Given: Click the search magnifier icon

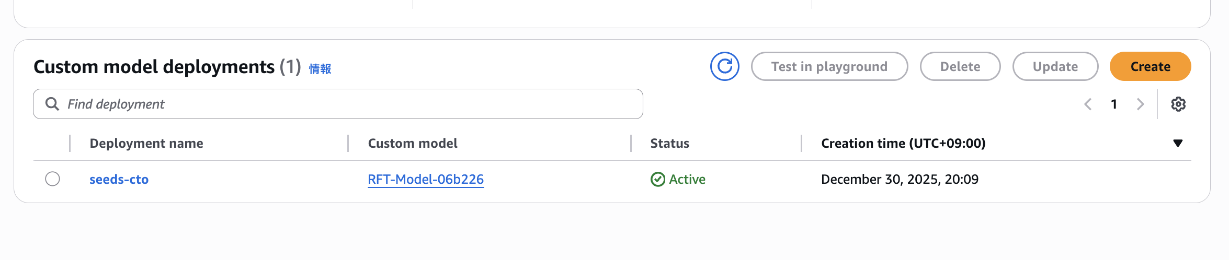Looking at the screenshot, I should [52, 104].
